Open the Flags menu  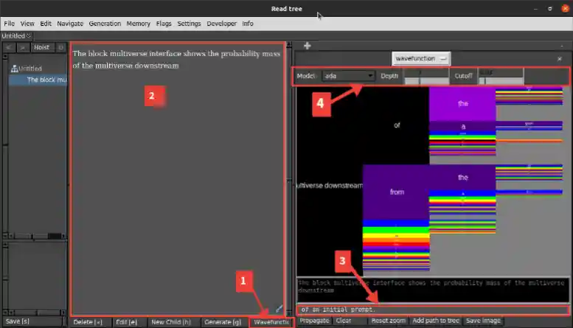164,24
